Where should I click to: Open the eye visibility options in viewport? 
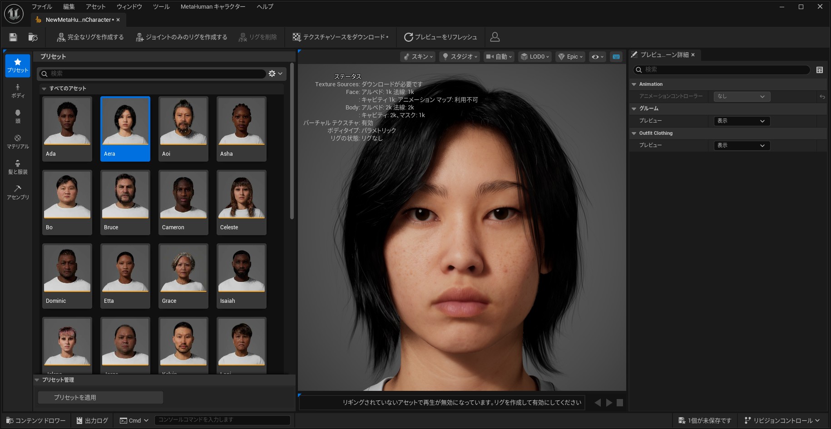coord(597,57)
